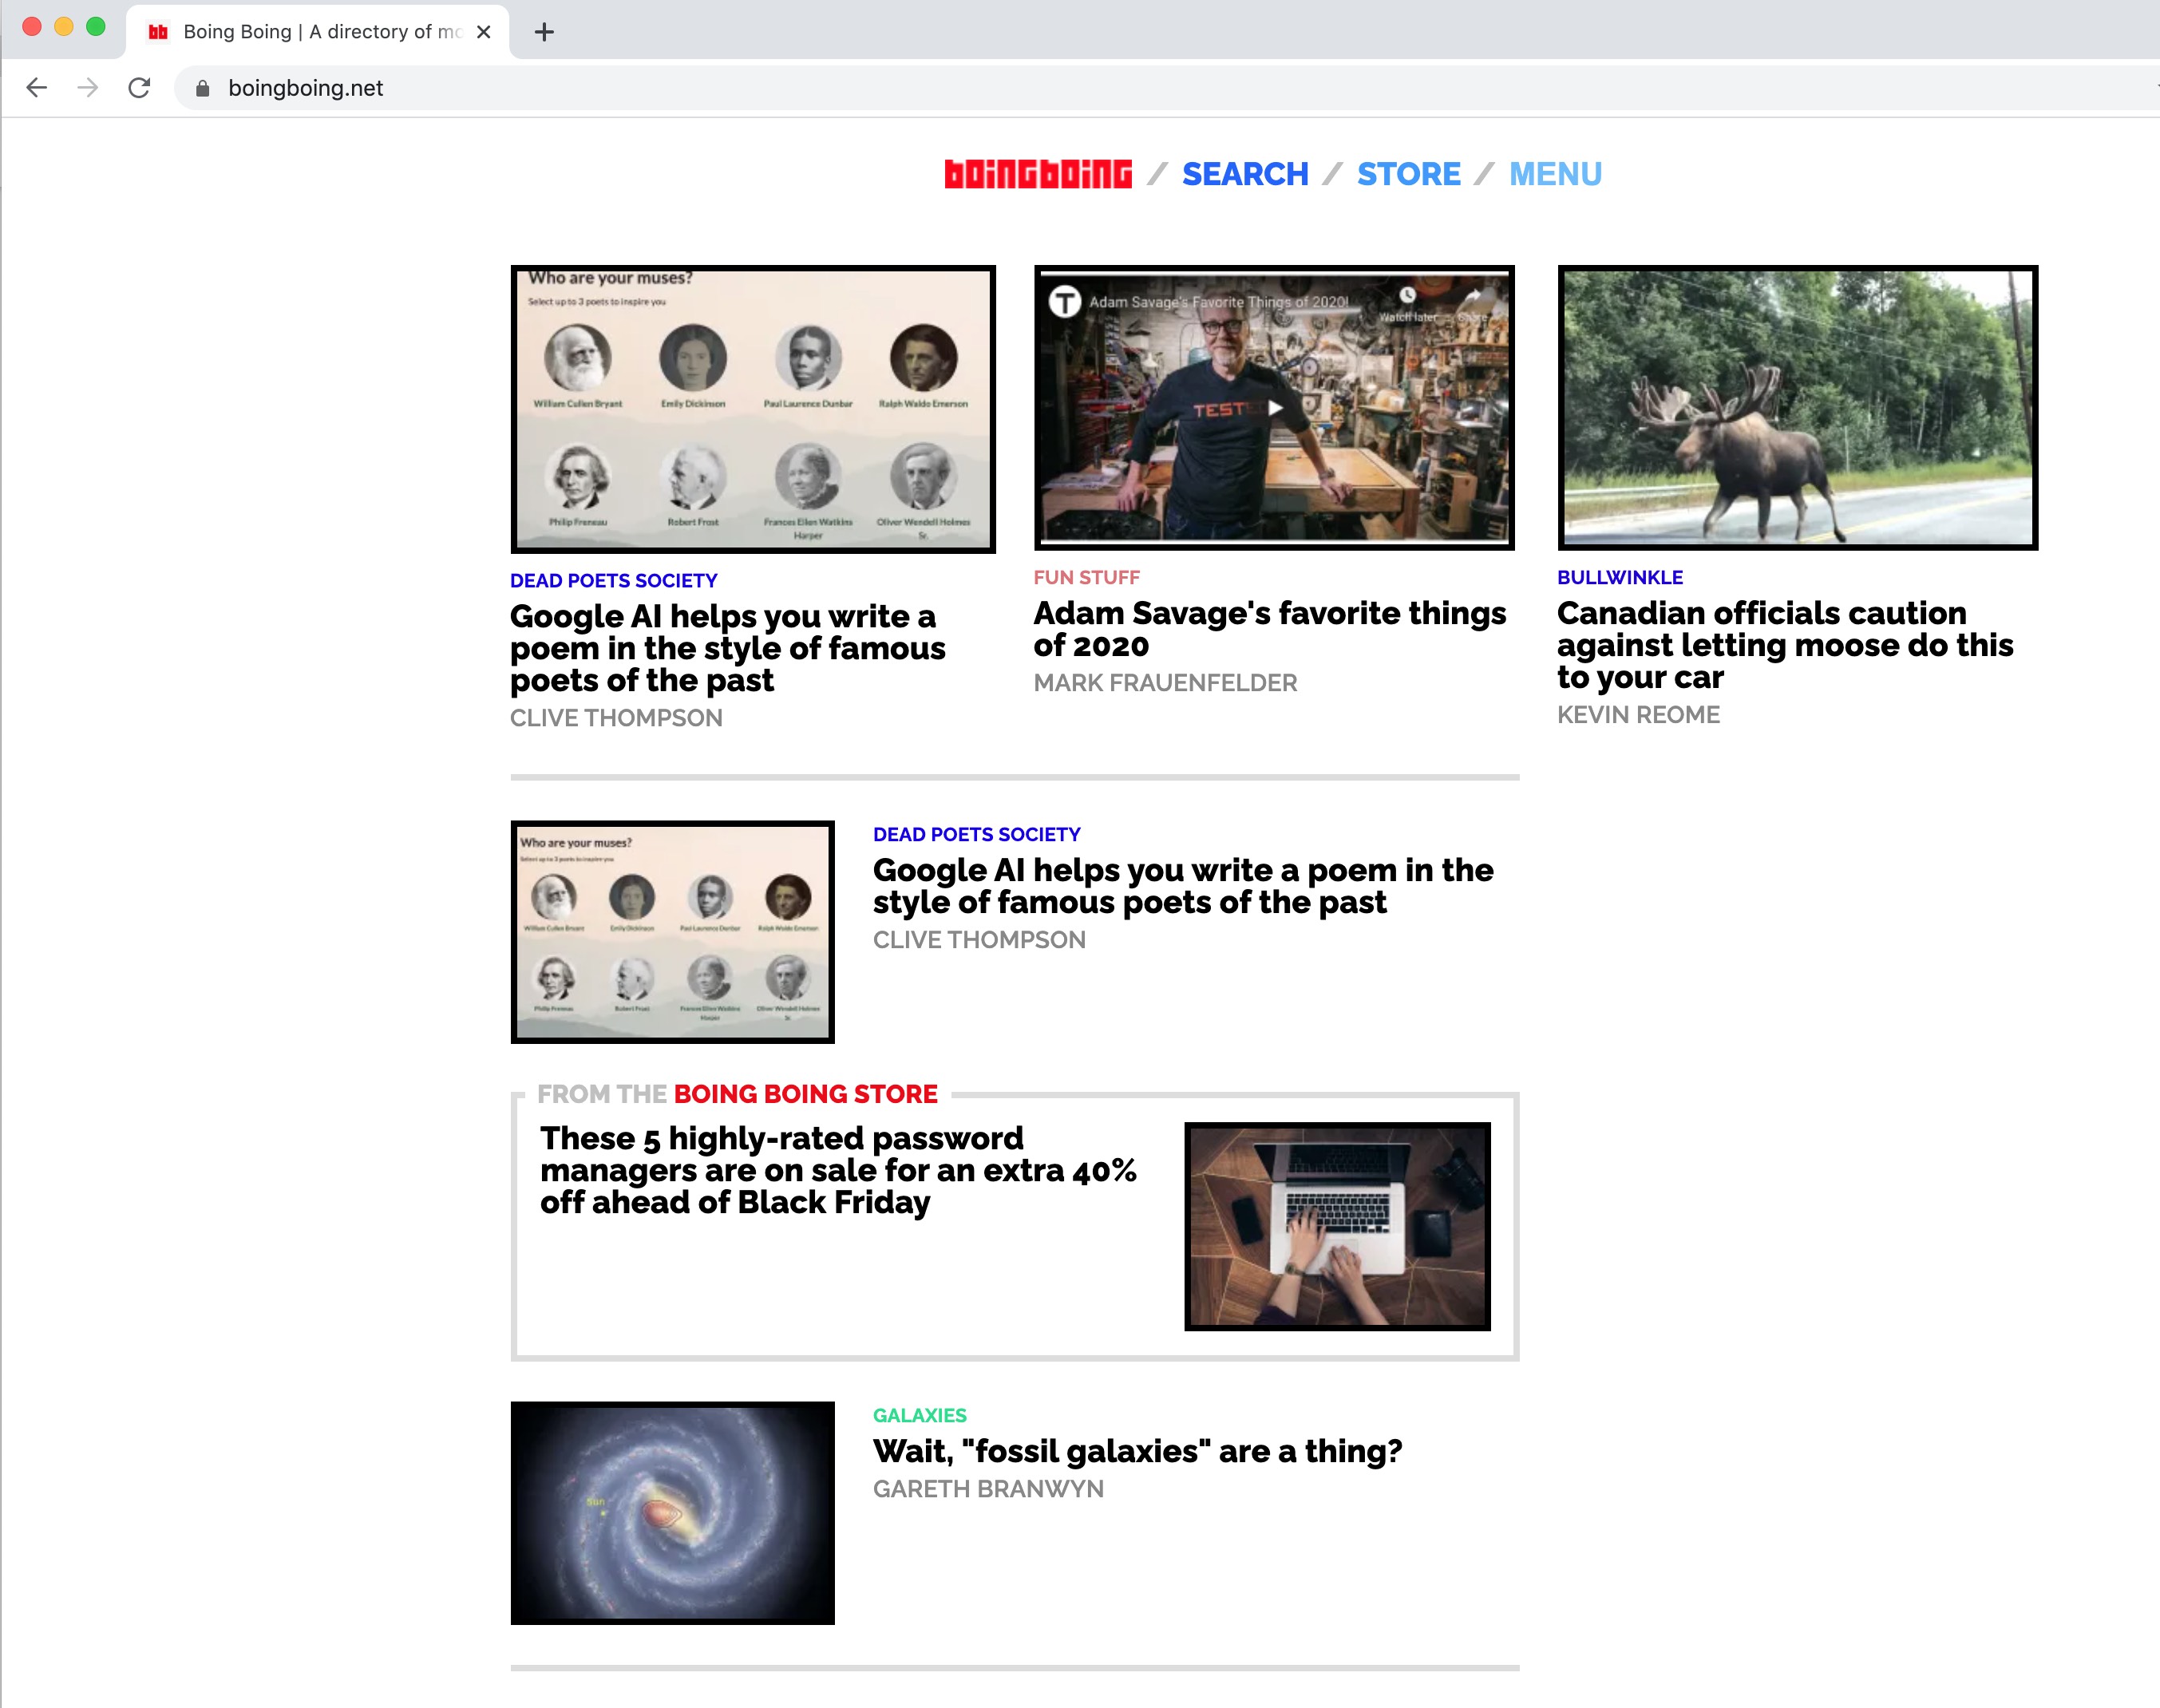Click the video title Adam Savage's Favorite Things
Screen dimensions: 2160x1708
[1219, 302]
